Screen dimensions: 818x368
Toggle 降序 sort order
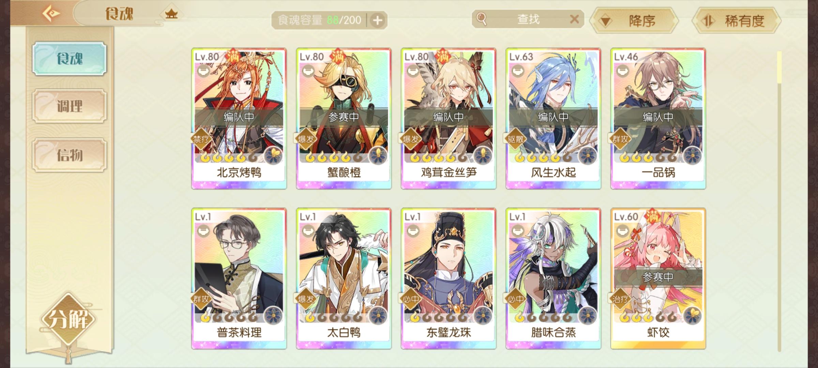pyautogui.click(x=634, y=21)
